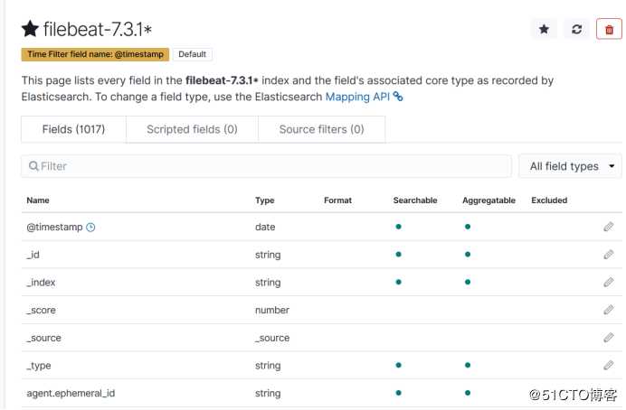
Task: Edit the _type field
Action: [608, 365]
